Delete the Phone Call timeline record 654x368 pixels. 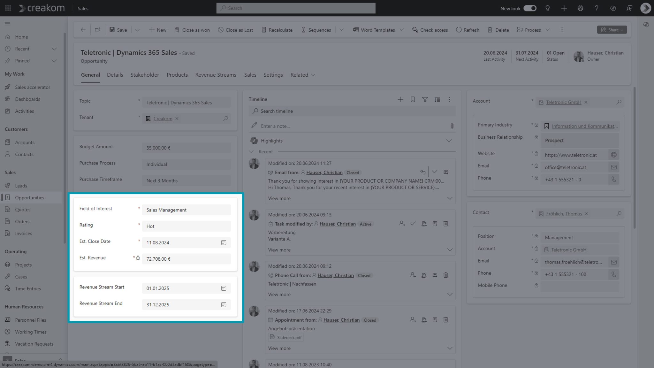click(x=445, y=275)
